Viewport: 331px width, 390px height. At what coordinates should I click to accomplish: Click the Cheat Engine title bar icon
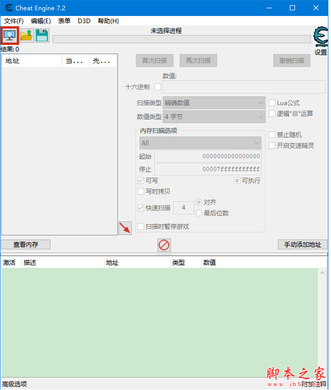pos(9,8)
